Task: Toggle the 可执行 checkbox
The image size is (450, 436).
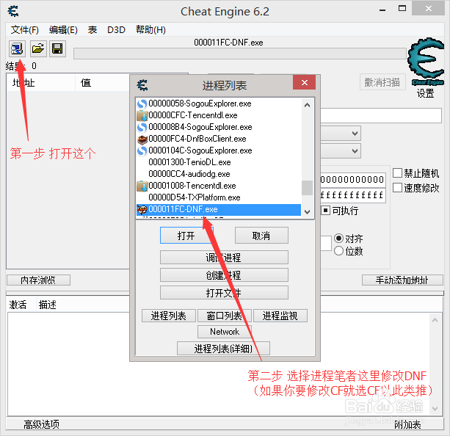Action: coord(325,211)
